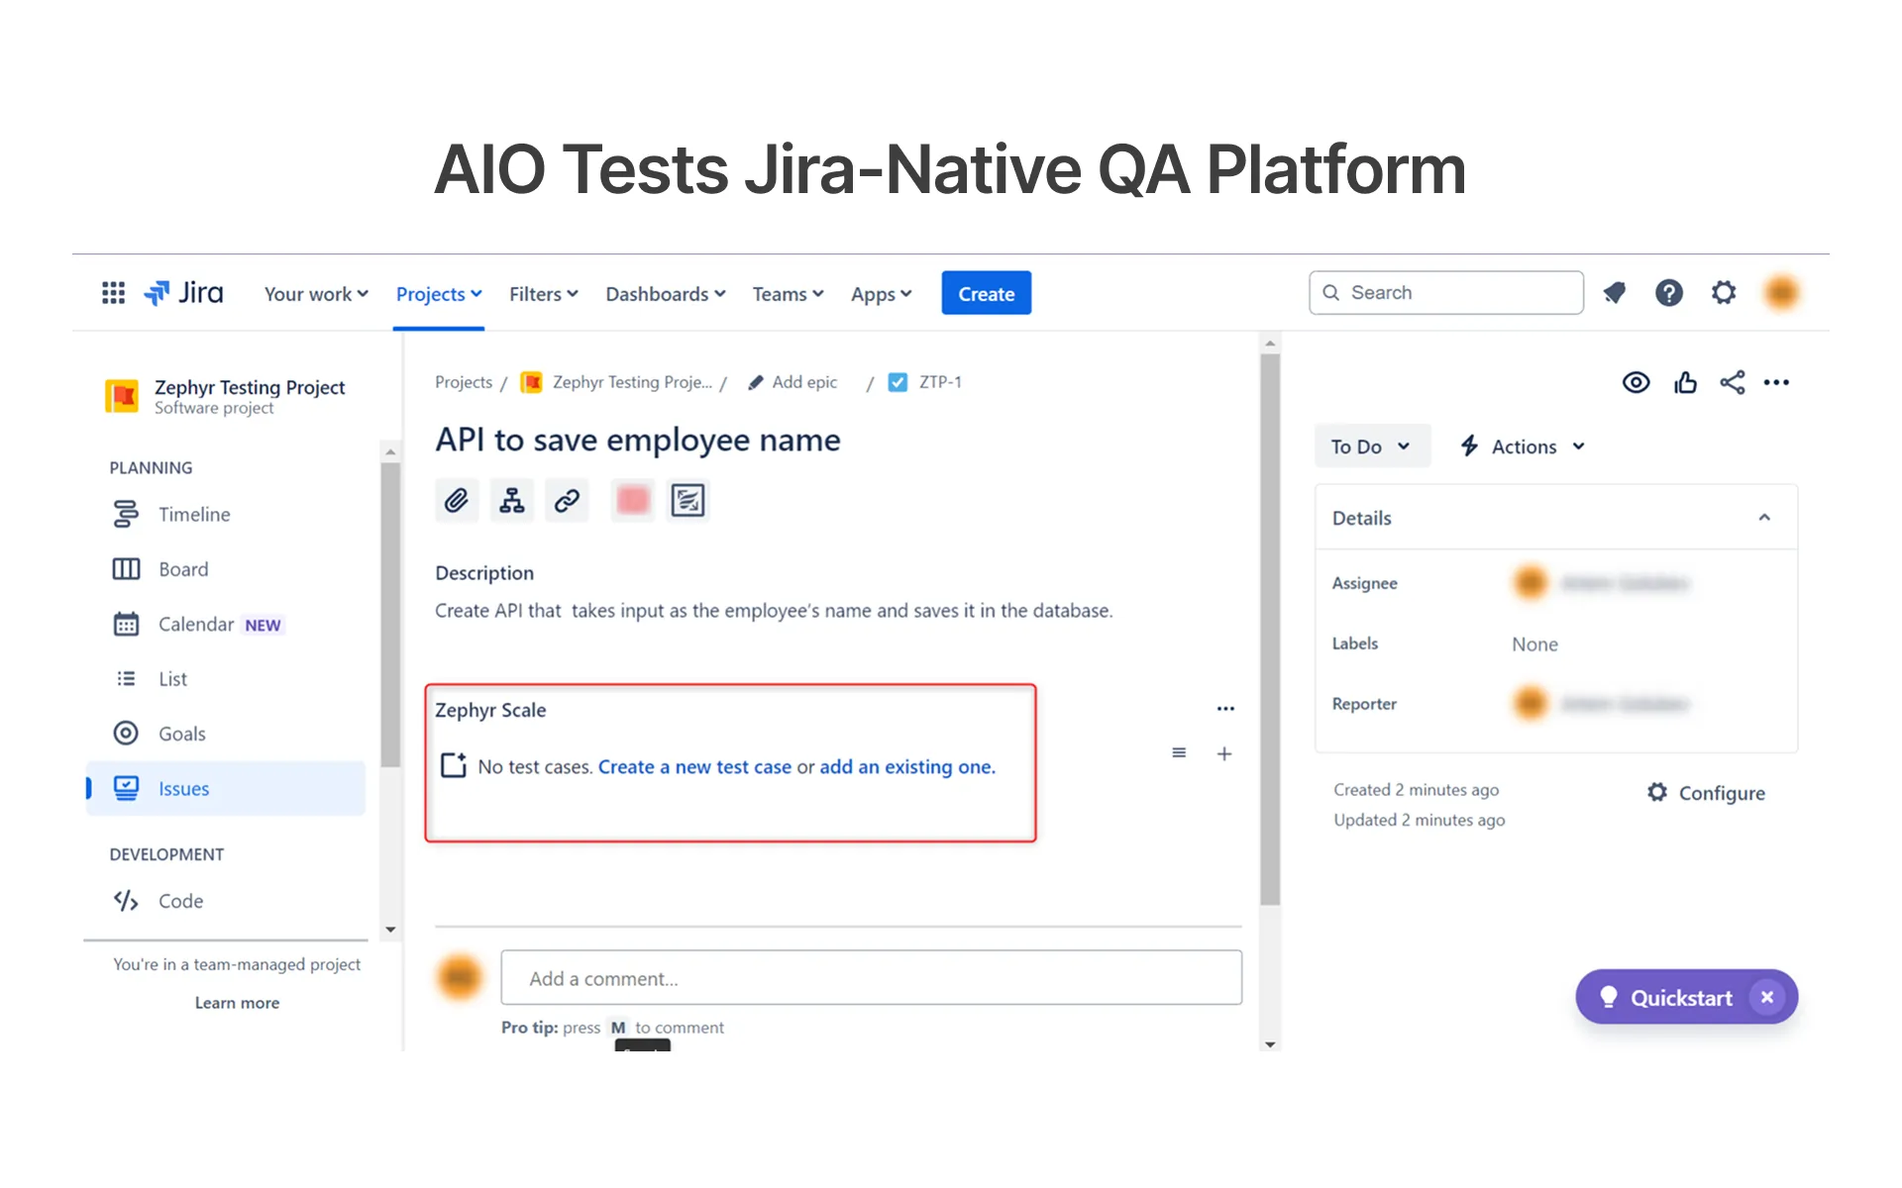
Task: Click the add child issue hierarchy icon
Action: click(512, 501)
